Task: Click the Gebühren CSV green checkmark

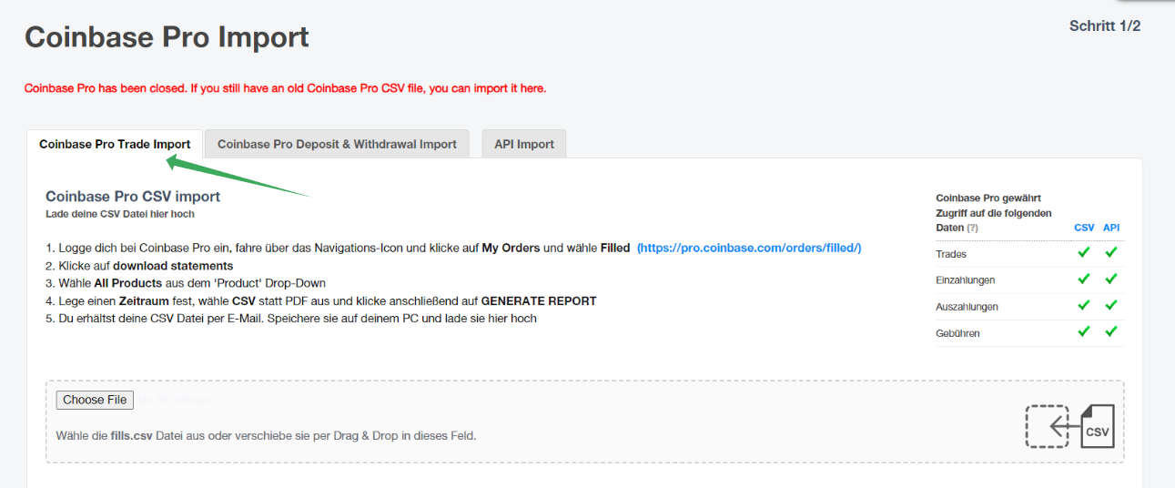Action: click(1083, 332)
